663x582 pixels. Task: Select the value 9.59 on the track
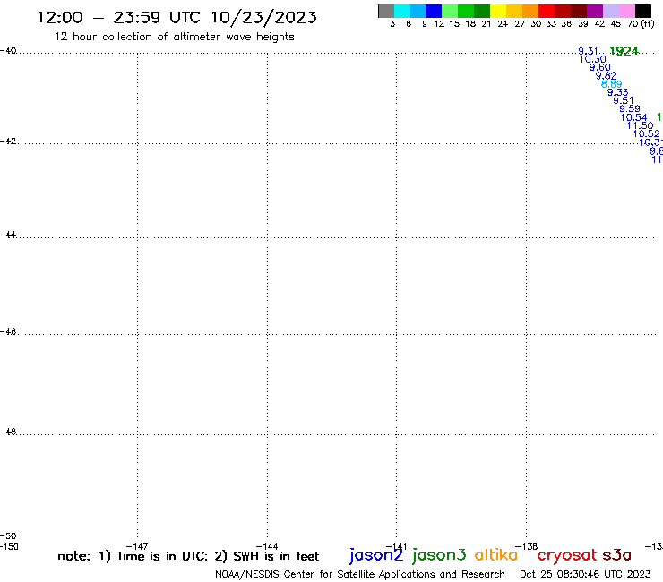[x=630, y=108]
